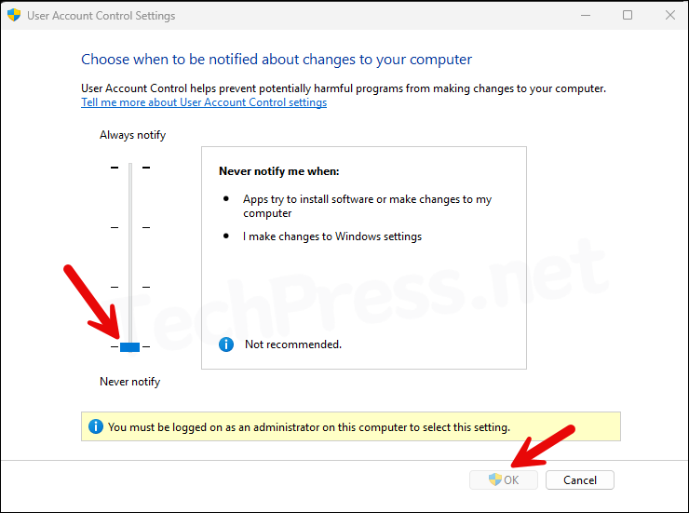
Task: Click "Not recommended." text
Action: pyautogui.click(x=293, y=344)
